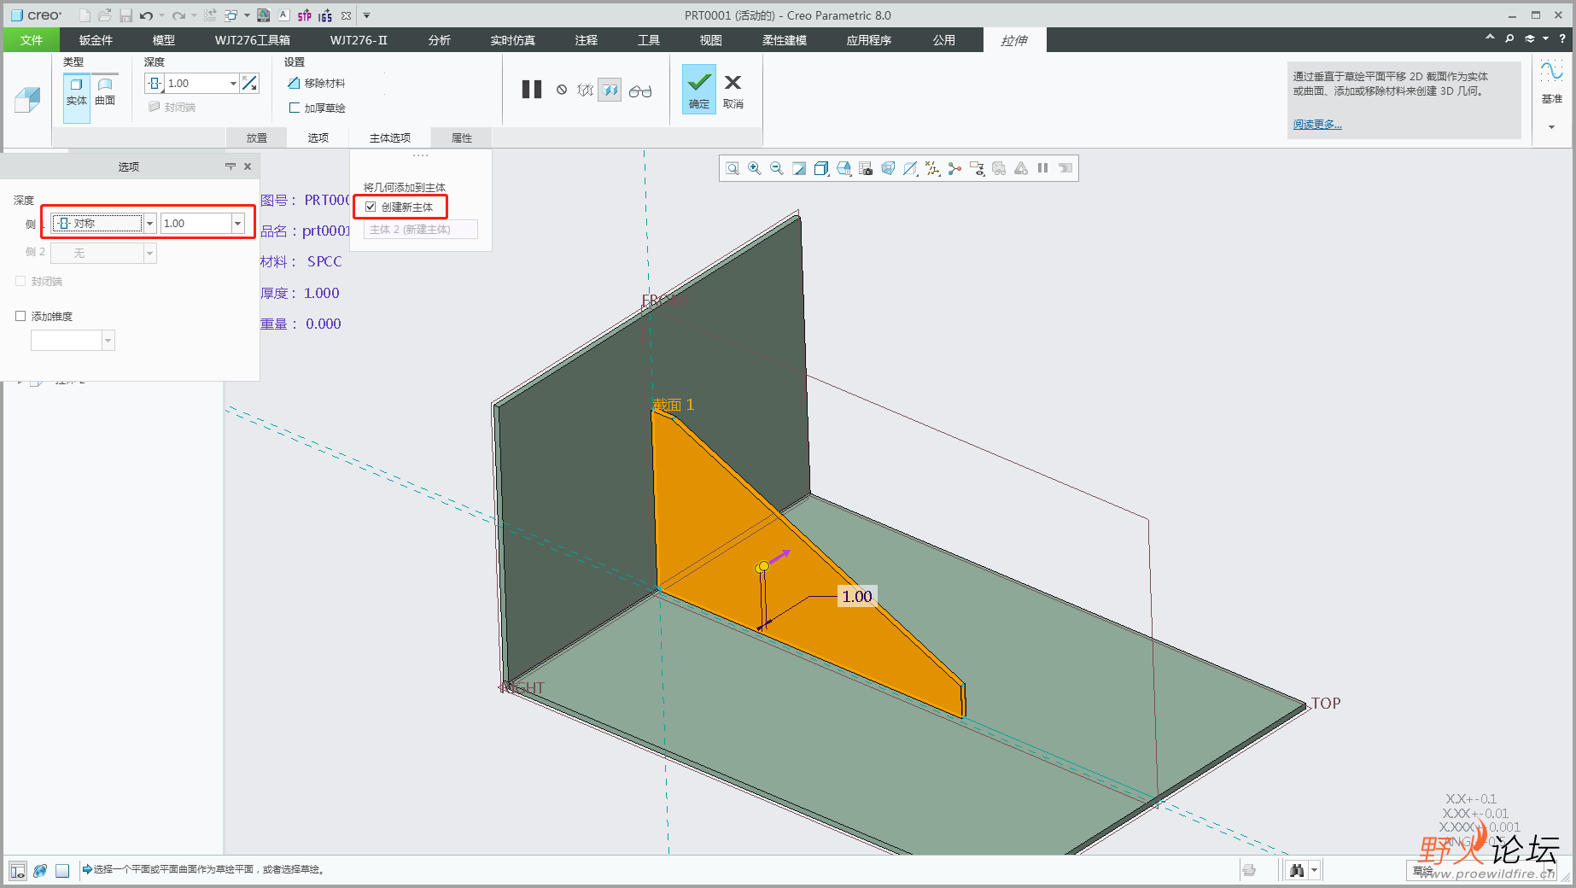Click the 1.00 depth dimension in viewport
This screenshot has height=888, width=1576.
pyautogui.click(x=857, y=596)
